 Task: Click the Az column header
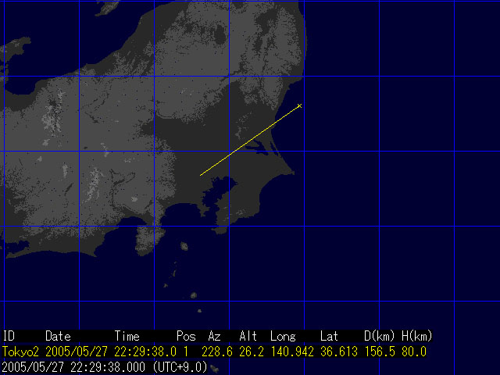point(214,336)
